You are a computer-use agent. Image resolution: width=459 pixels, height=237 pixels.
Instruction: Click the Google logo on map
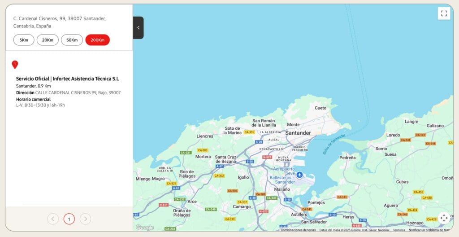tap(144, 228)
